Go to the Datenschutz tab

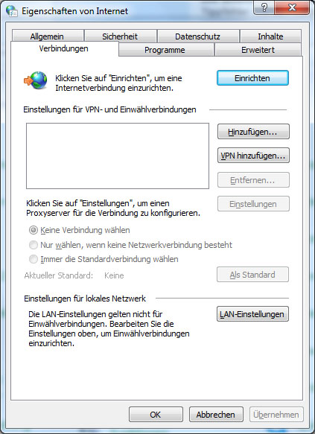pos(197,36)
